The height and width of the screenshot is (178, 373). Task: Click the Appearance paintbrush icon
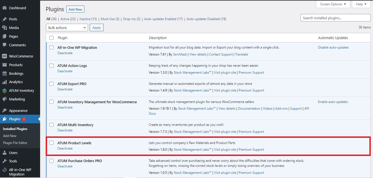coord(4,110)
